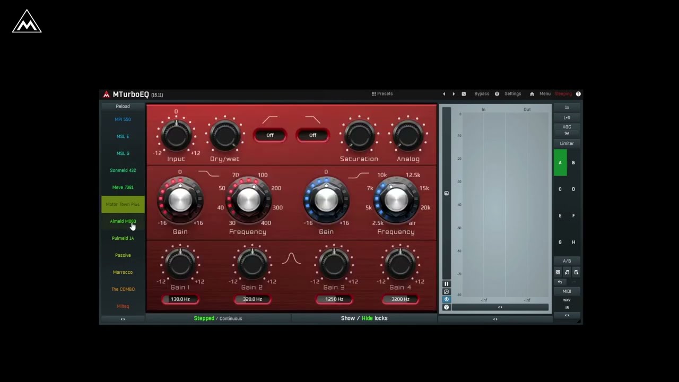The width and height of the screenshot is (679, 382).
Task: Select the next preset arrow
Action: click(x=454, y=94)
